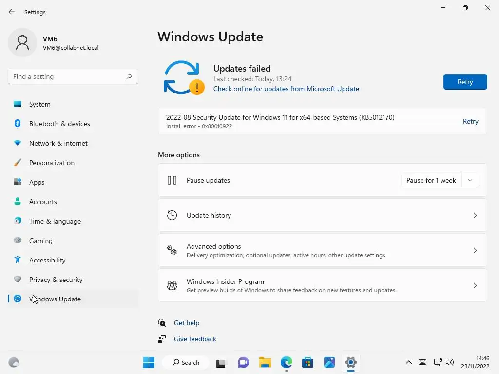Open Update history

(x=323, y=215)
